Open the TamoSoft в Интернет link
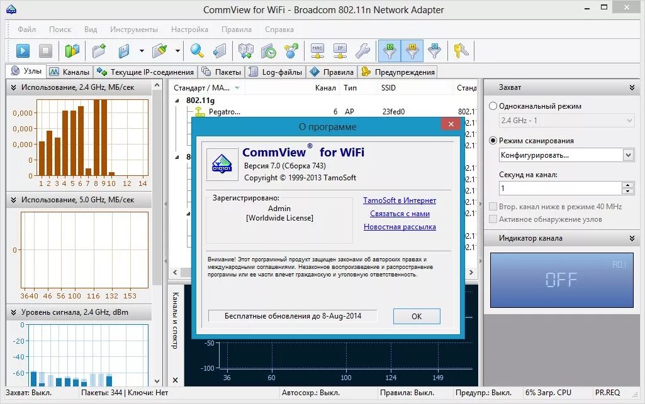This screenshot has height=404, width=645. tap(400, 200)
